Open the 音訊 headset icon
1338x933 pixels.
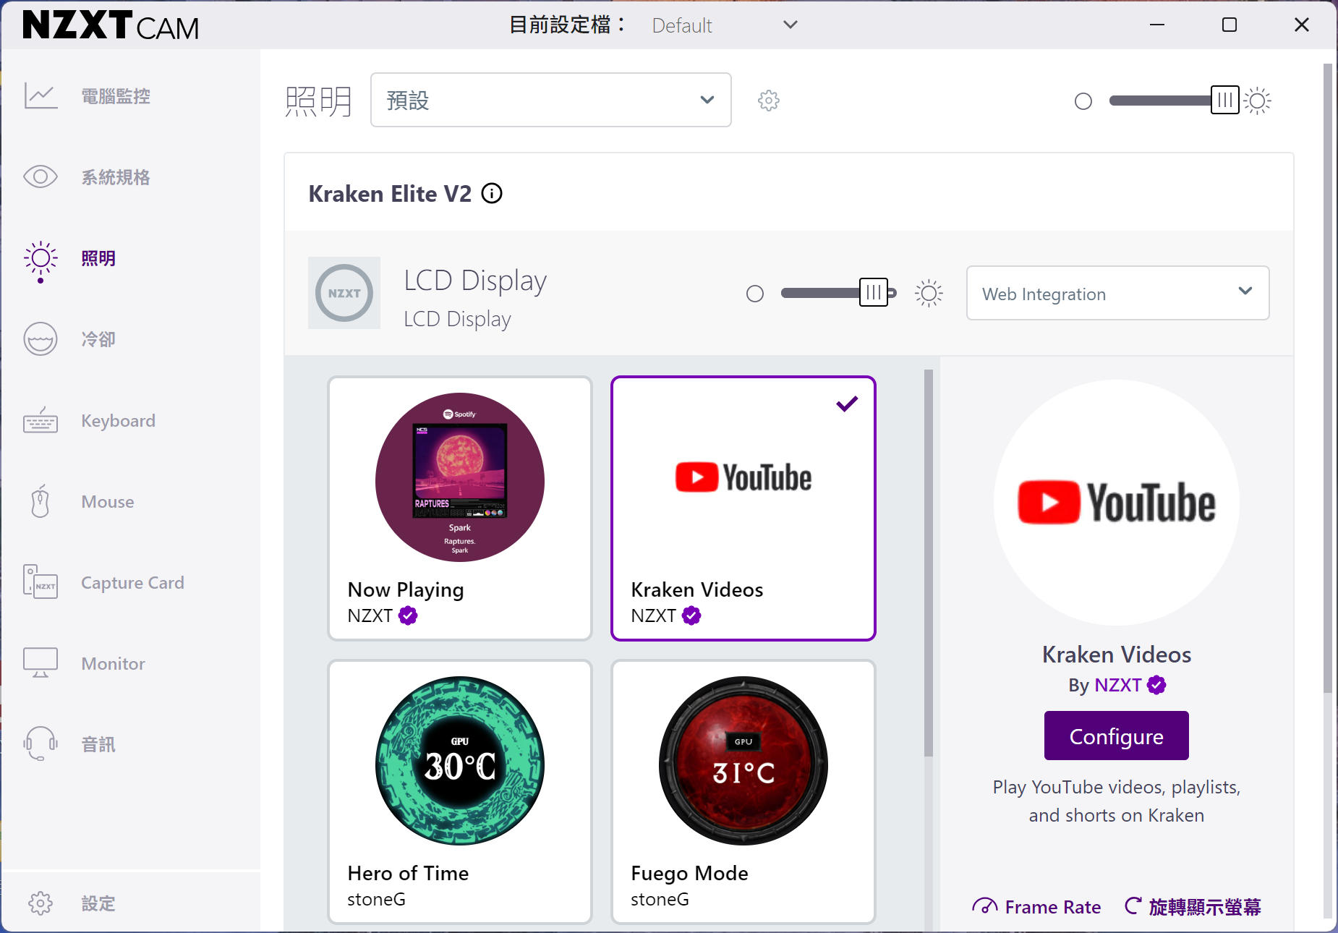click(x=41, y=744)
